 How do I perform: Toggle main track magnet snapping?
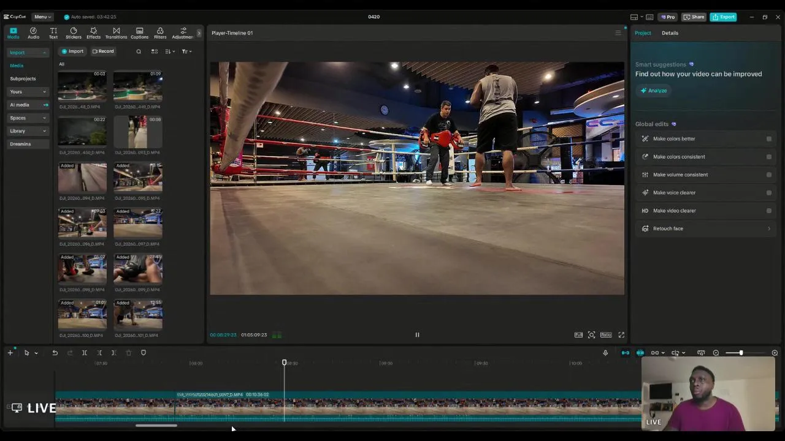[x=625, y=353]
